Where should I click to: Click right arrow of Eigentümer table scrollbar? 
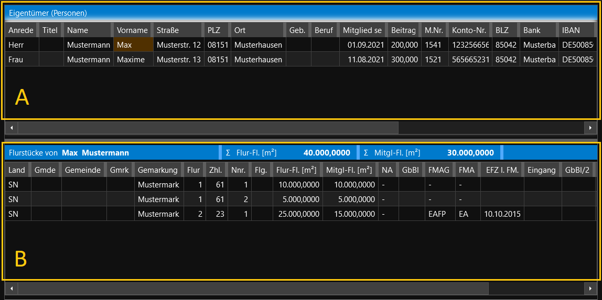coord(590,128)
